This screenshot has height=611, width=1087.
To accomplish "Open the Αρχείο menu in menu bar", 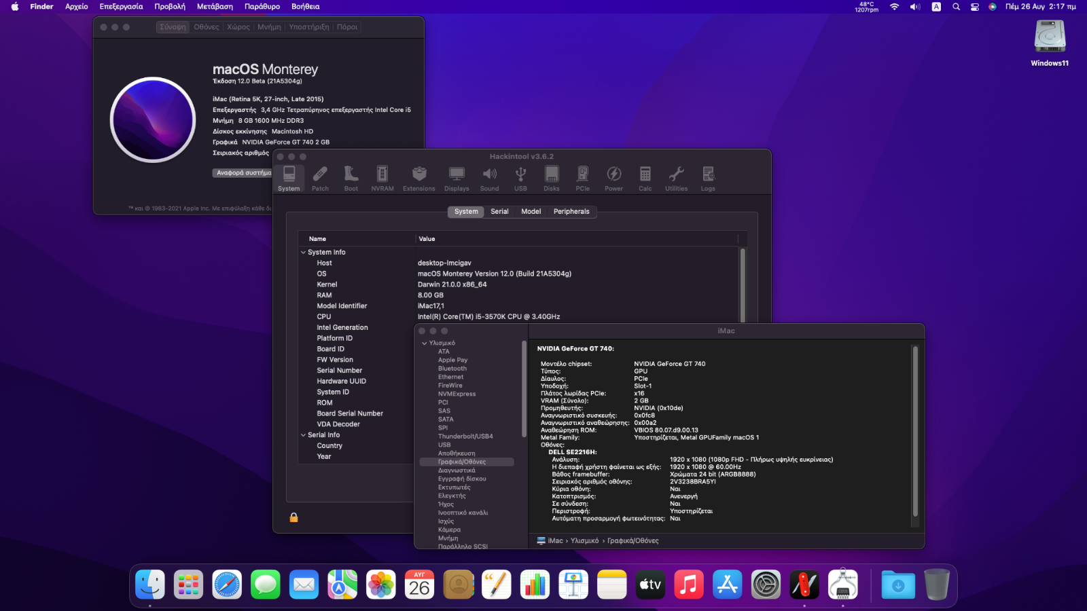I will tap(77, 7).
